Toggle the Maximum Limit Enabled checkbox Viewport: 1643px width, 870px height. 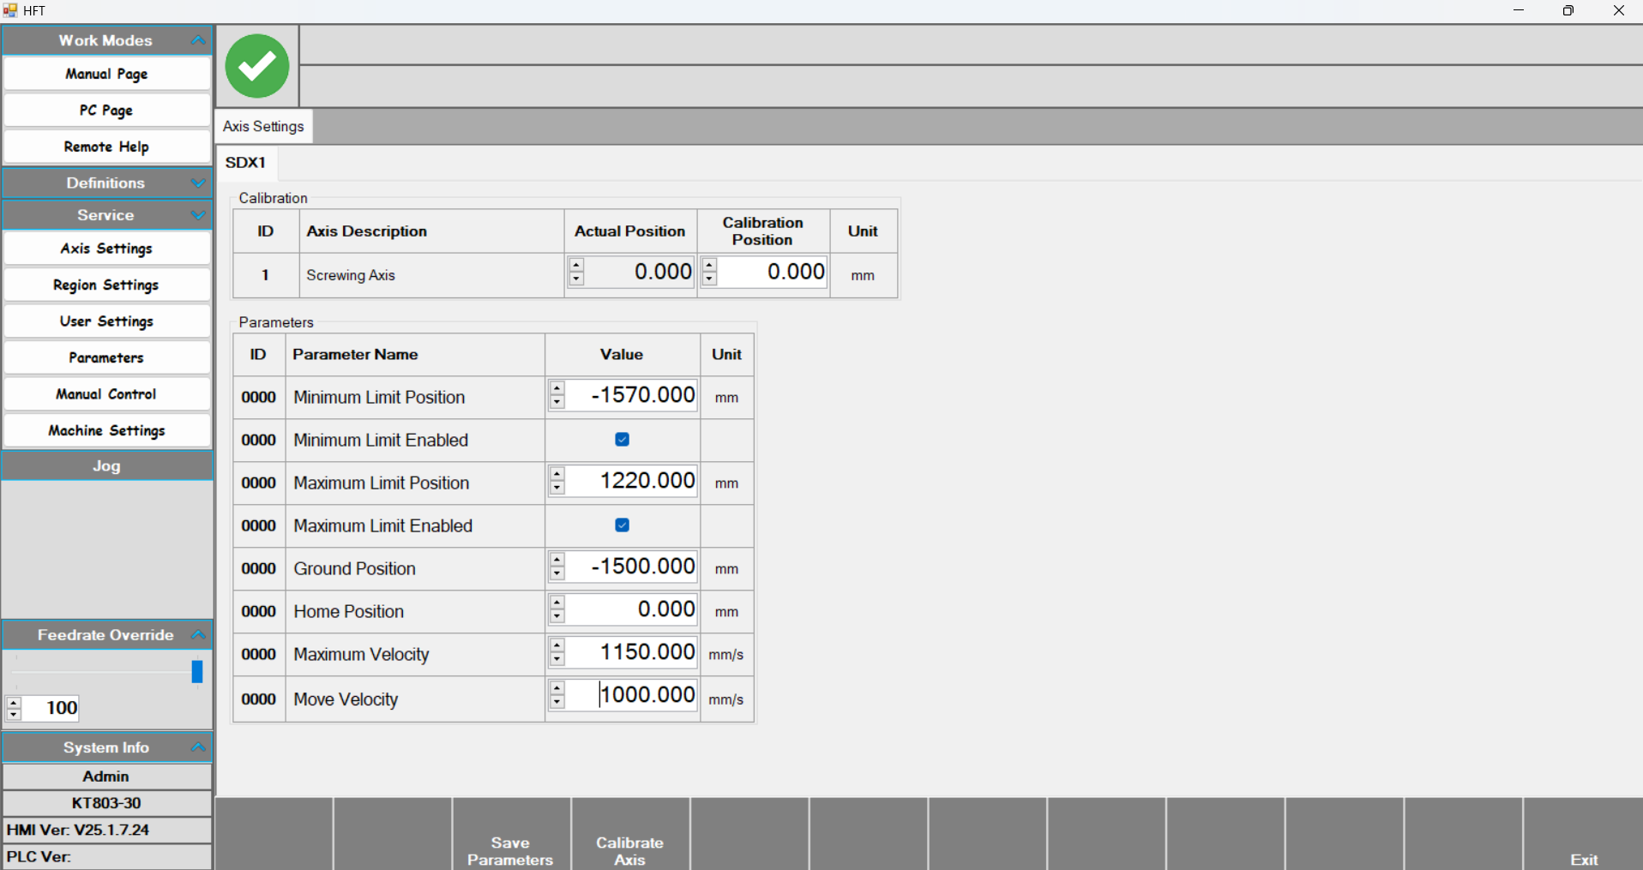click(622, 525)
